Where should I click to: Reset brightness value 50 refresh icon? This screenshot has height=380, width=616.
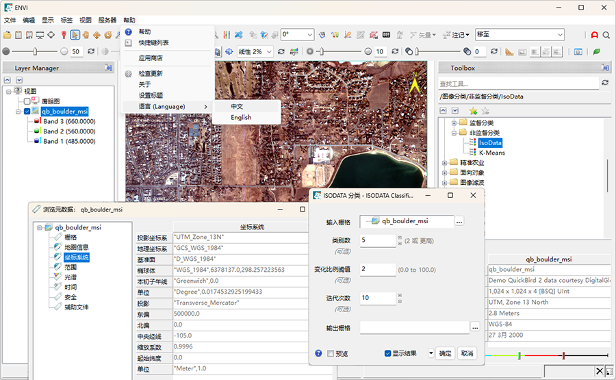pos(91,51)
